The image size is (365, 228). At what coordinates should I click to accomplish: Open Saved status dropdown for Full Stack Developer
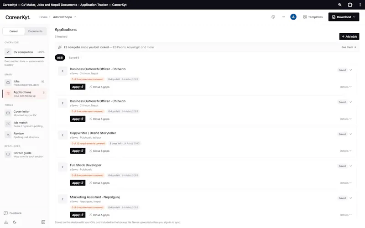(x=345, y=166)
